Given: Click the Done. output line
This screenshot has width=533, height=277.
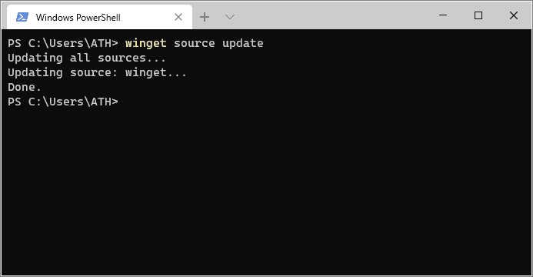Looking at the screenshot, I should click(x=24, y=88).
